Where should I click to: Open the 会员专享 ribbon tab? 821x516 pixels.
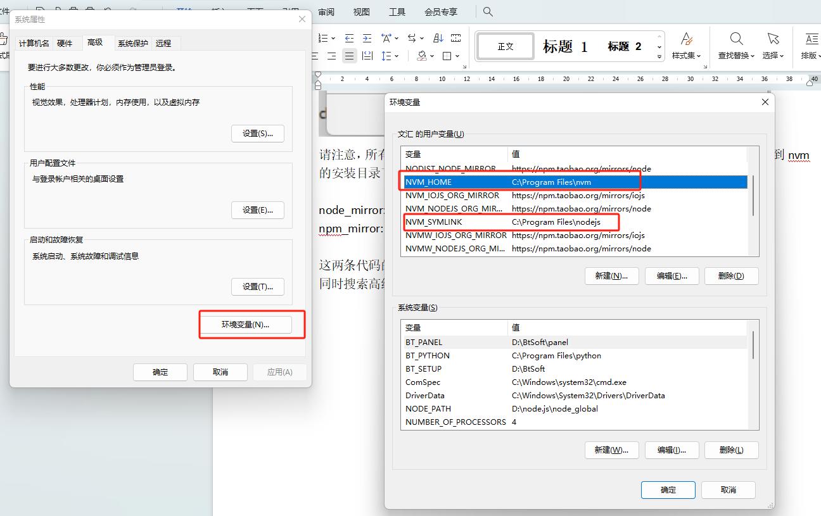coord(440,11)
